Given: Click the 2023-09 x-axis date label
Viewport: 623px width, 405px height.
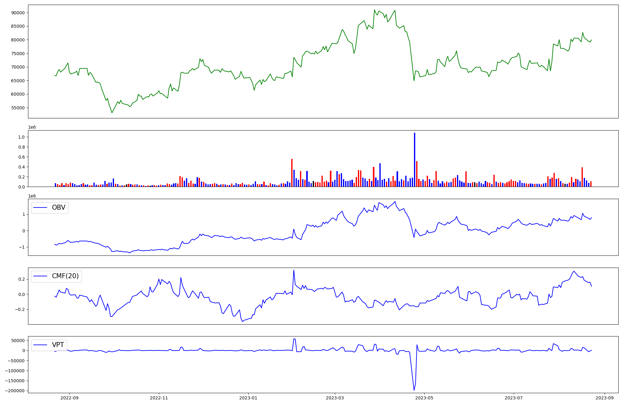Looking at the screenshot, I should pyautogui.click(x=604, y=398).
